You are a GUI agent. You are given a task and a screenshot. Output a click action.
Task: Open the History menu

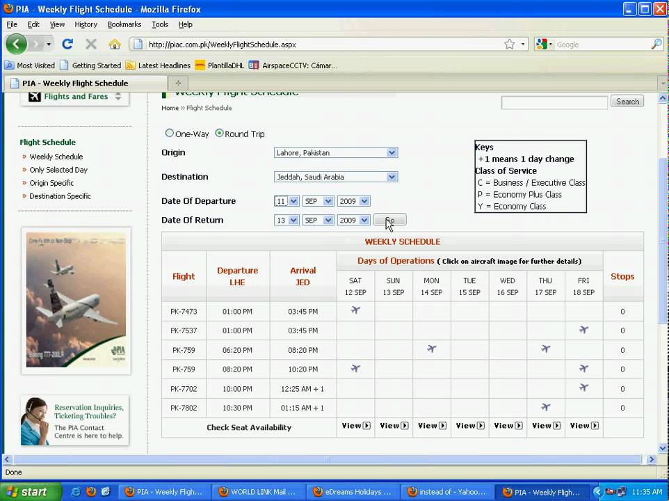pyautogui.click(x=86, y=24)
